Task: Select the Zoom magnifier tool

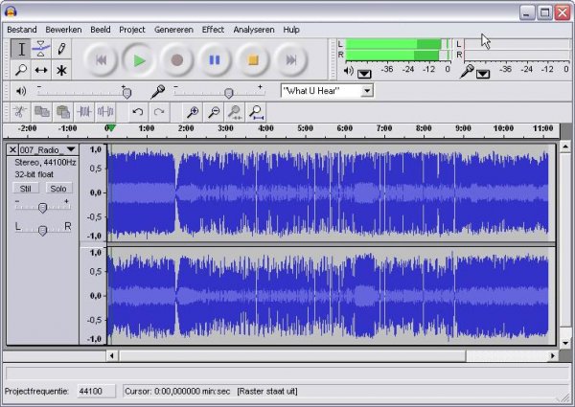Action: [x=21, y=69]
